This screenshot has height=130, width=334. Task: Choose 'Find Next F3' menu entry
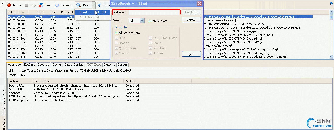[93, 17]
